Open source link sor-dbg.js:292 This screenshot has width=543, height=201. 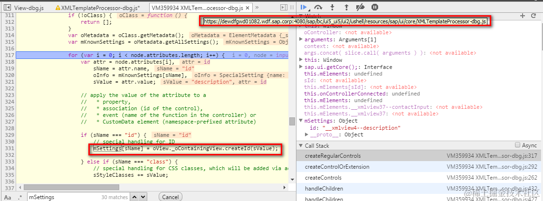coord(492,167)
